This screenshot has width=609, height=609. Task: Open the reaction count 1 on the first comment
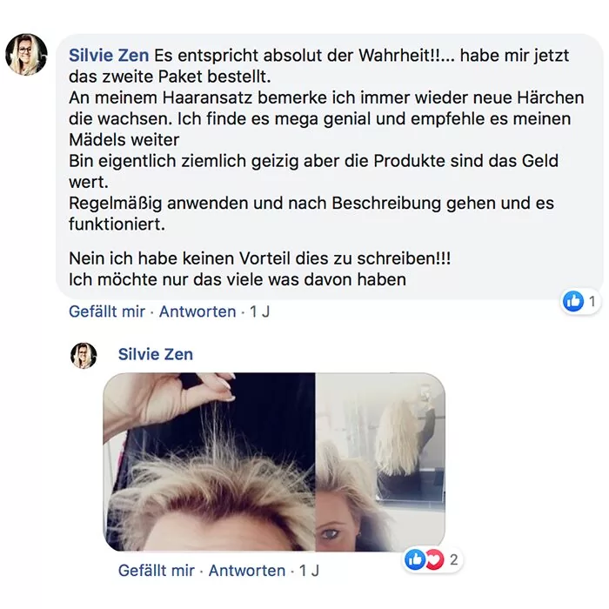point(592,301)
